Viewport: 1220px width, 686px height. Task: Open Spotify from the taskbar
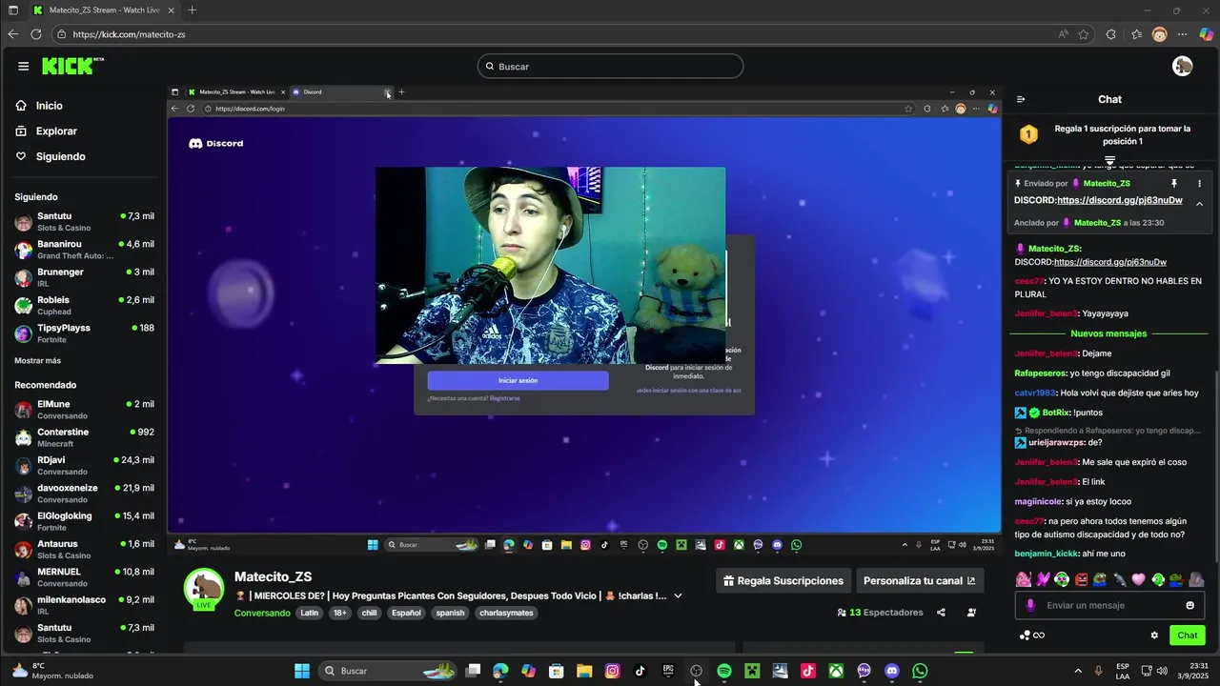point(724,671)
